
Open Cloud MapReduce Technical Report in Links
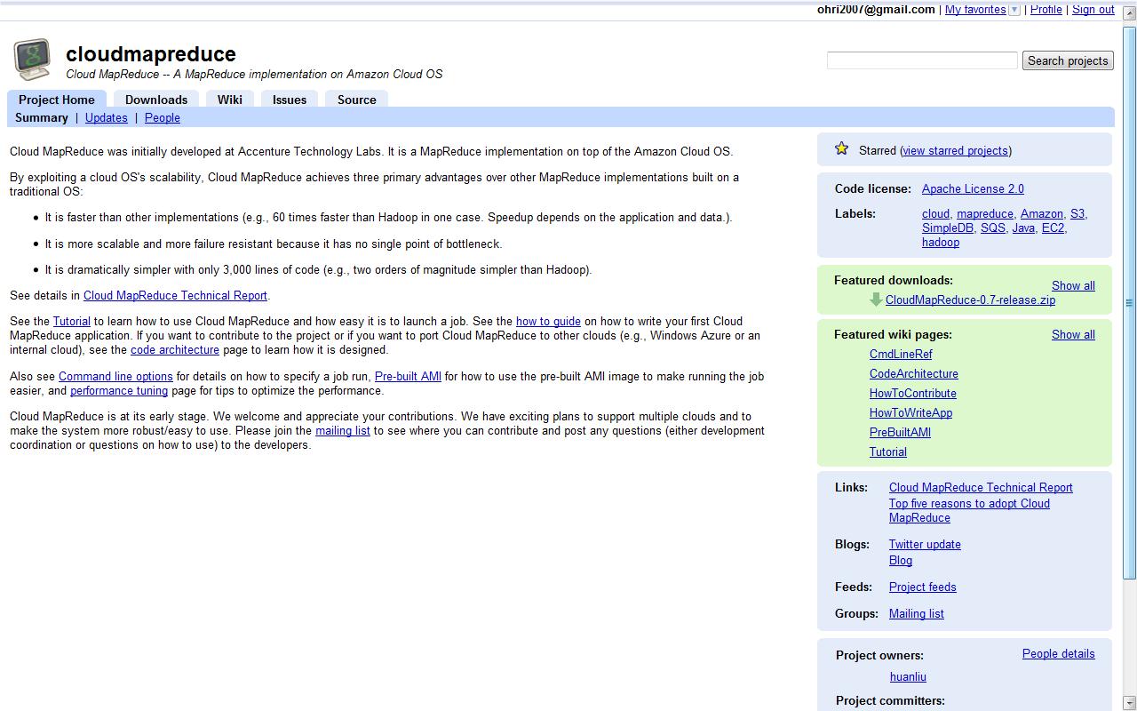pyautogui.click(x=981, y=487)
